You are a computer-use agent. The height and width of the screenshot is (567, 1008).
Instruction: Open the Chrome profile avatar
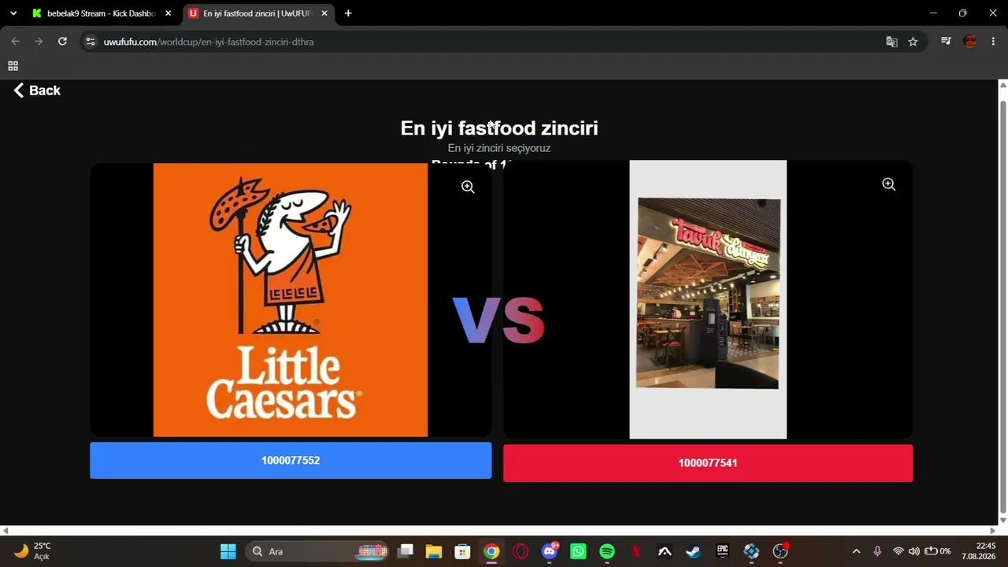click(x=970, y=42)
